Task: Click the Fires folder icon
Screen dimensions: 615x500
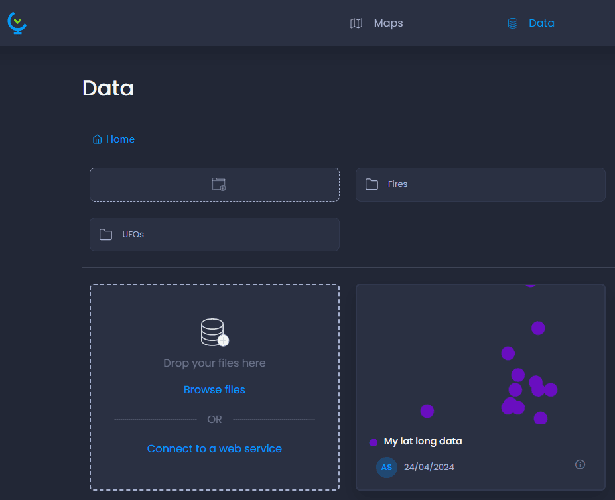Action: click(x=372, y=184)
